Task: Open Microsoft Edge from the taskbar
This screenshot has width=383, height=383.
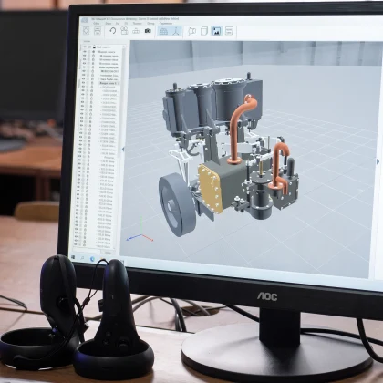Action: 92,259
